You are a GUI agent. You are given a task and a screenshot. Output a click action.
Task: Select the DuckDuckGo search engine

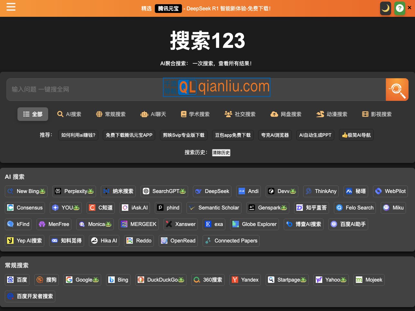[x=161, y=280]
